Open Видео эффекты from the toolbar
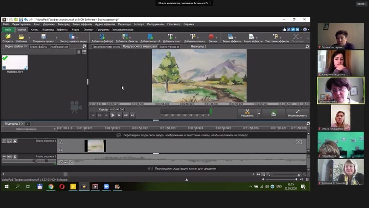The image size is (369, 208). coord(232,37)
